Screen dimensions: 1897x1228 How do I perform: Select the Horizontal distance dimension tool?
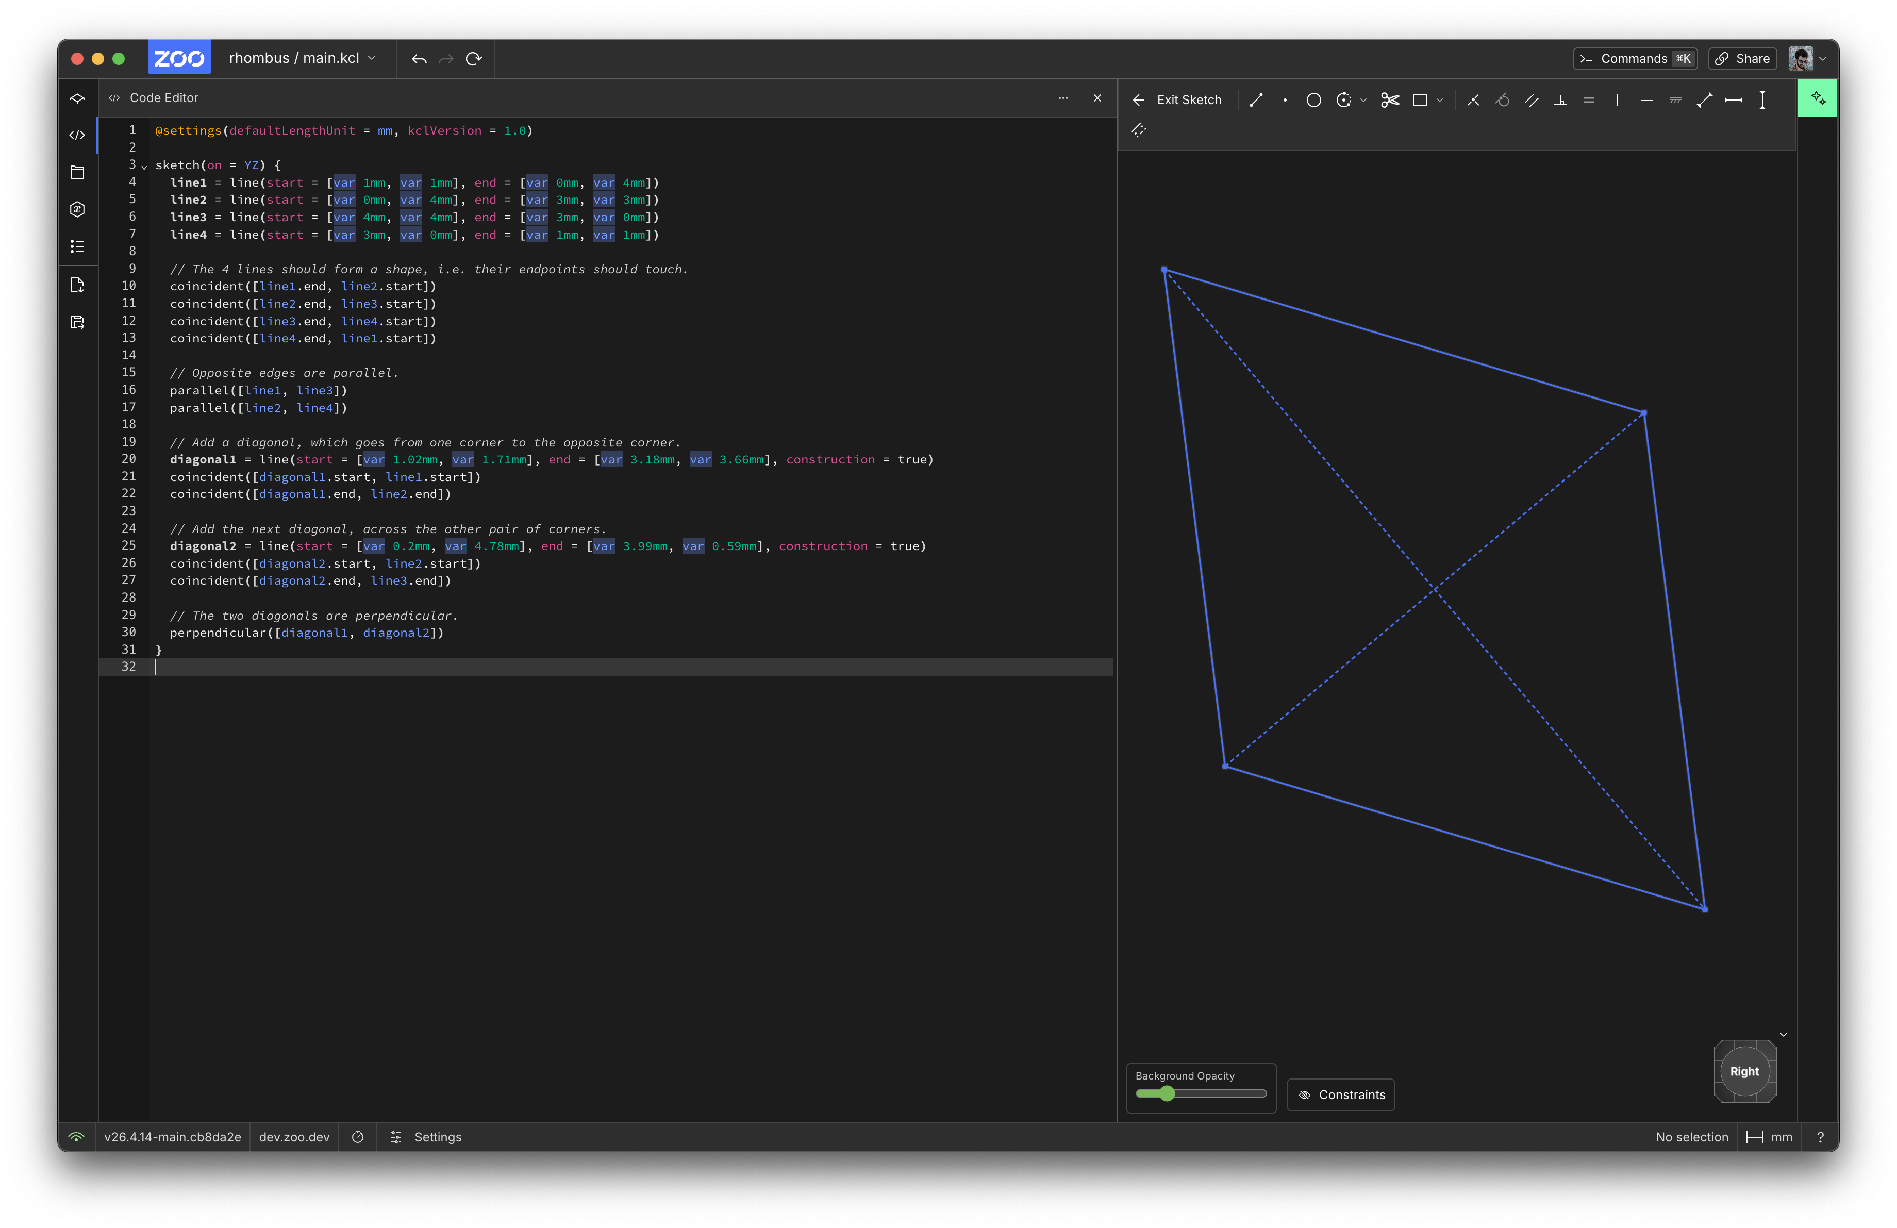(1734, 99)
